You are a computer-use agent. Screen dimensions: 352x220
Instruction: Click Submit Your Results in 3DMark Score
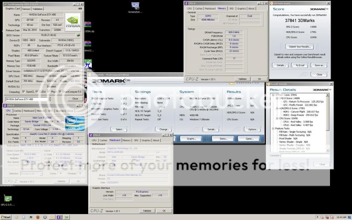300,47
